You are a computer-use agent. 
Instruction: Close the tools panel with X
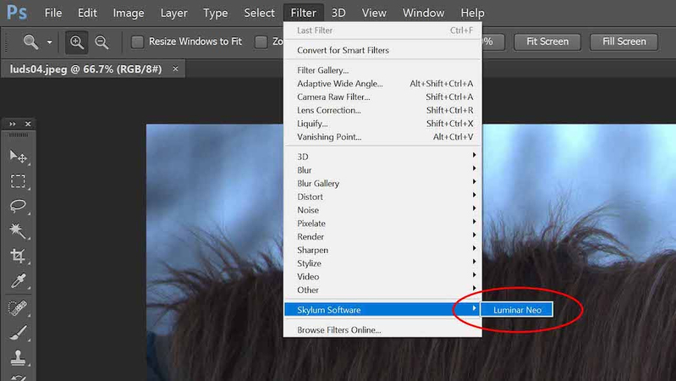click(28, 124)
